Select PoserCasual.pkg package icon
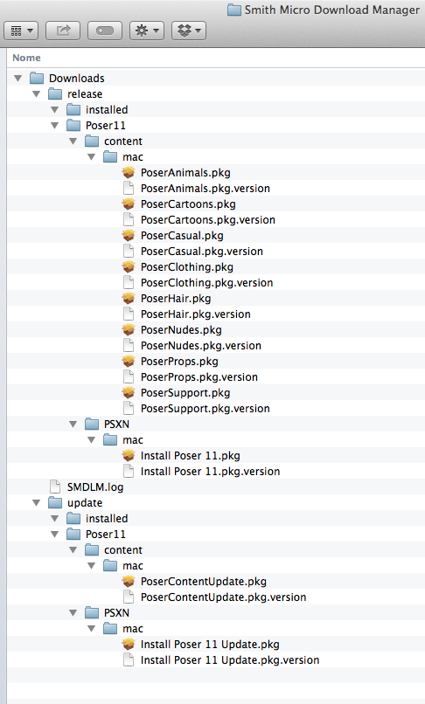 pyautogui.click(x=129, y=235)
